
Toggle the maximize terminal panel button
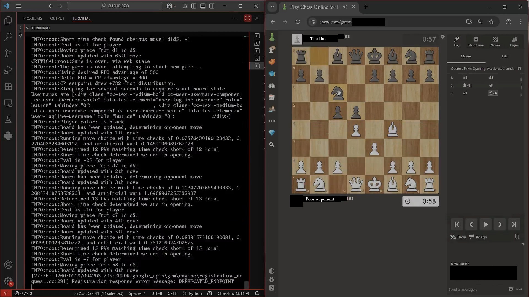tap(247, 18)
